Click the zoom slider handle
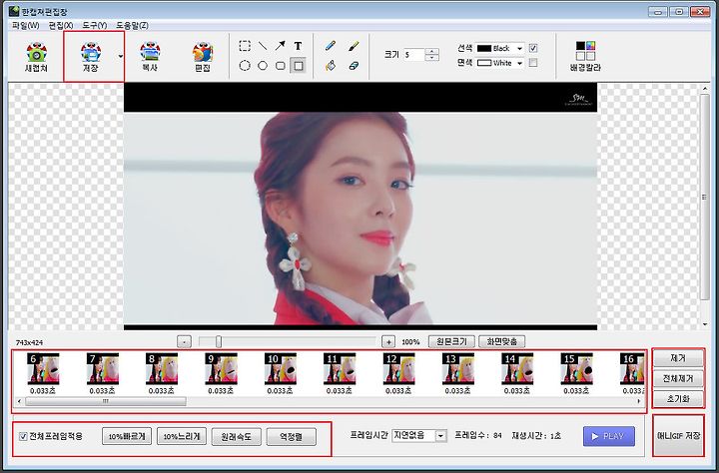 tap(219, 341)
